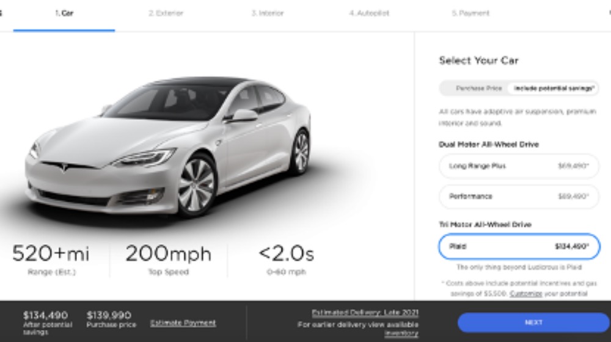Choose the Performance model option

click(x=519, y=196)
